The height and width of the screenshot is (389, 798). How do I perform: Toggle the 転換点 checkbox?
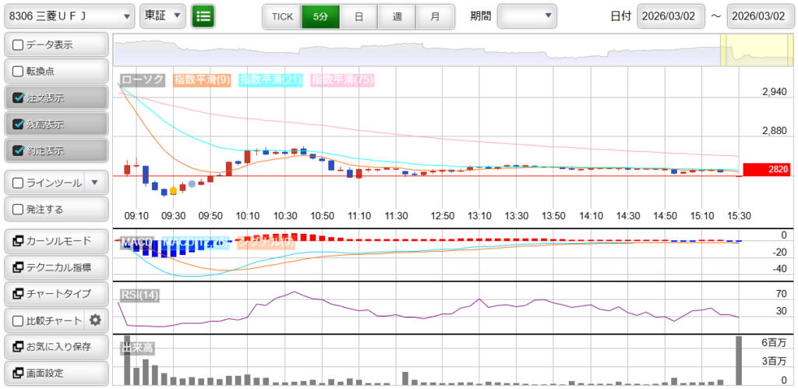(19, 72)
